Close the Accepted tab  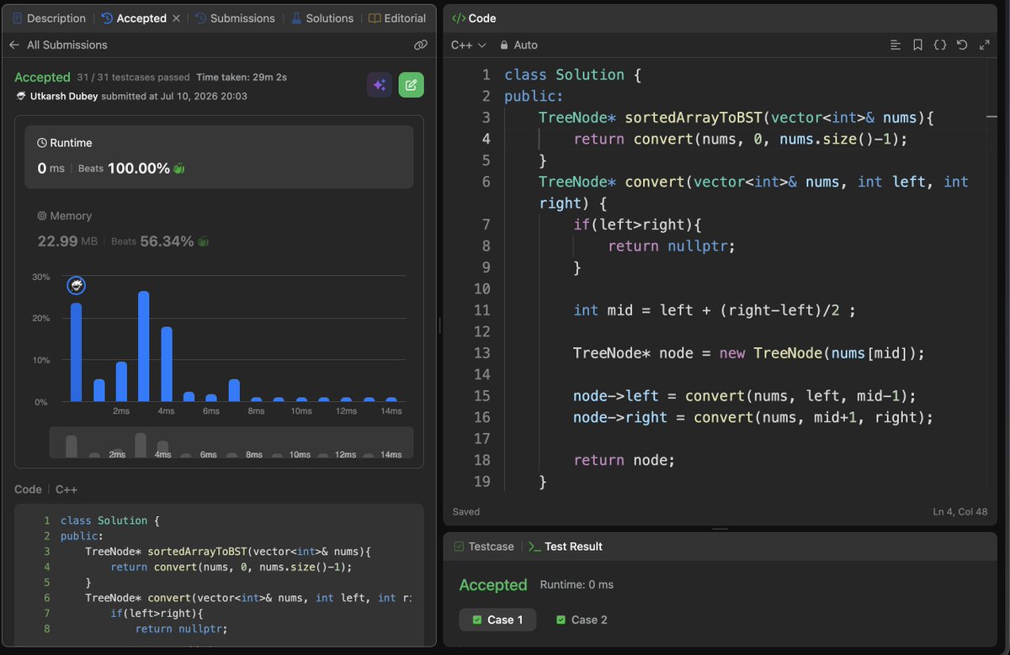[176, 18]
